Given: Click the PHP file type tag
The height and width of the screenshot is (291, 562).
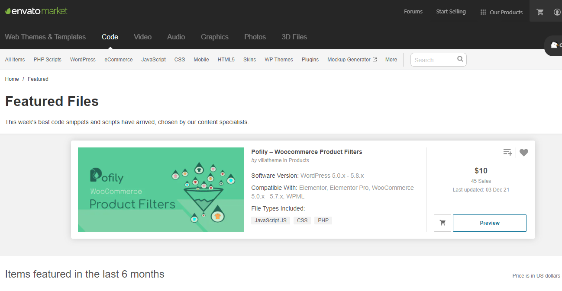Looking at the screenshot, I should (x=323, y=221).
